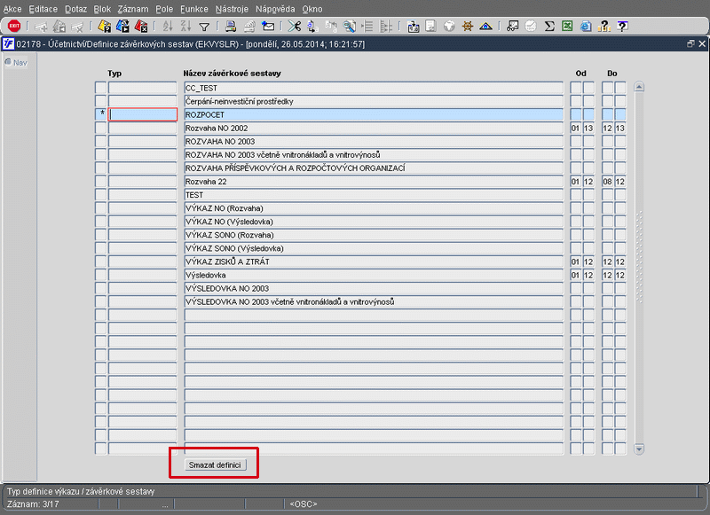Export to Excel using green icon

(567, 27)
